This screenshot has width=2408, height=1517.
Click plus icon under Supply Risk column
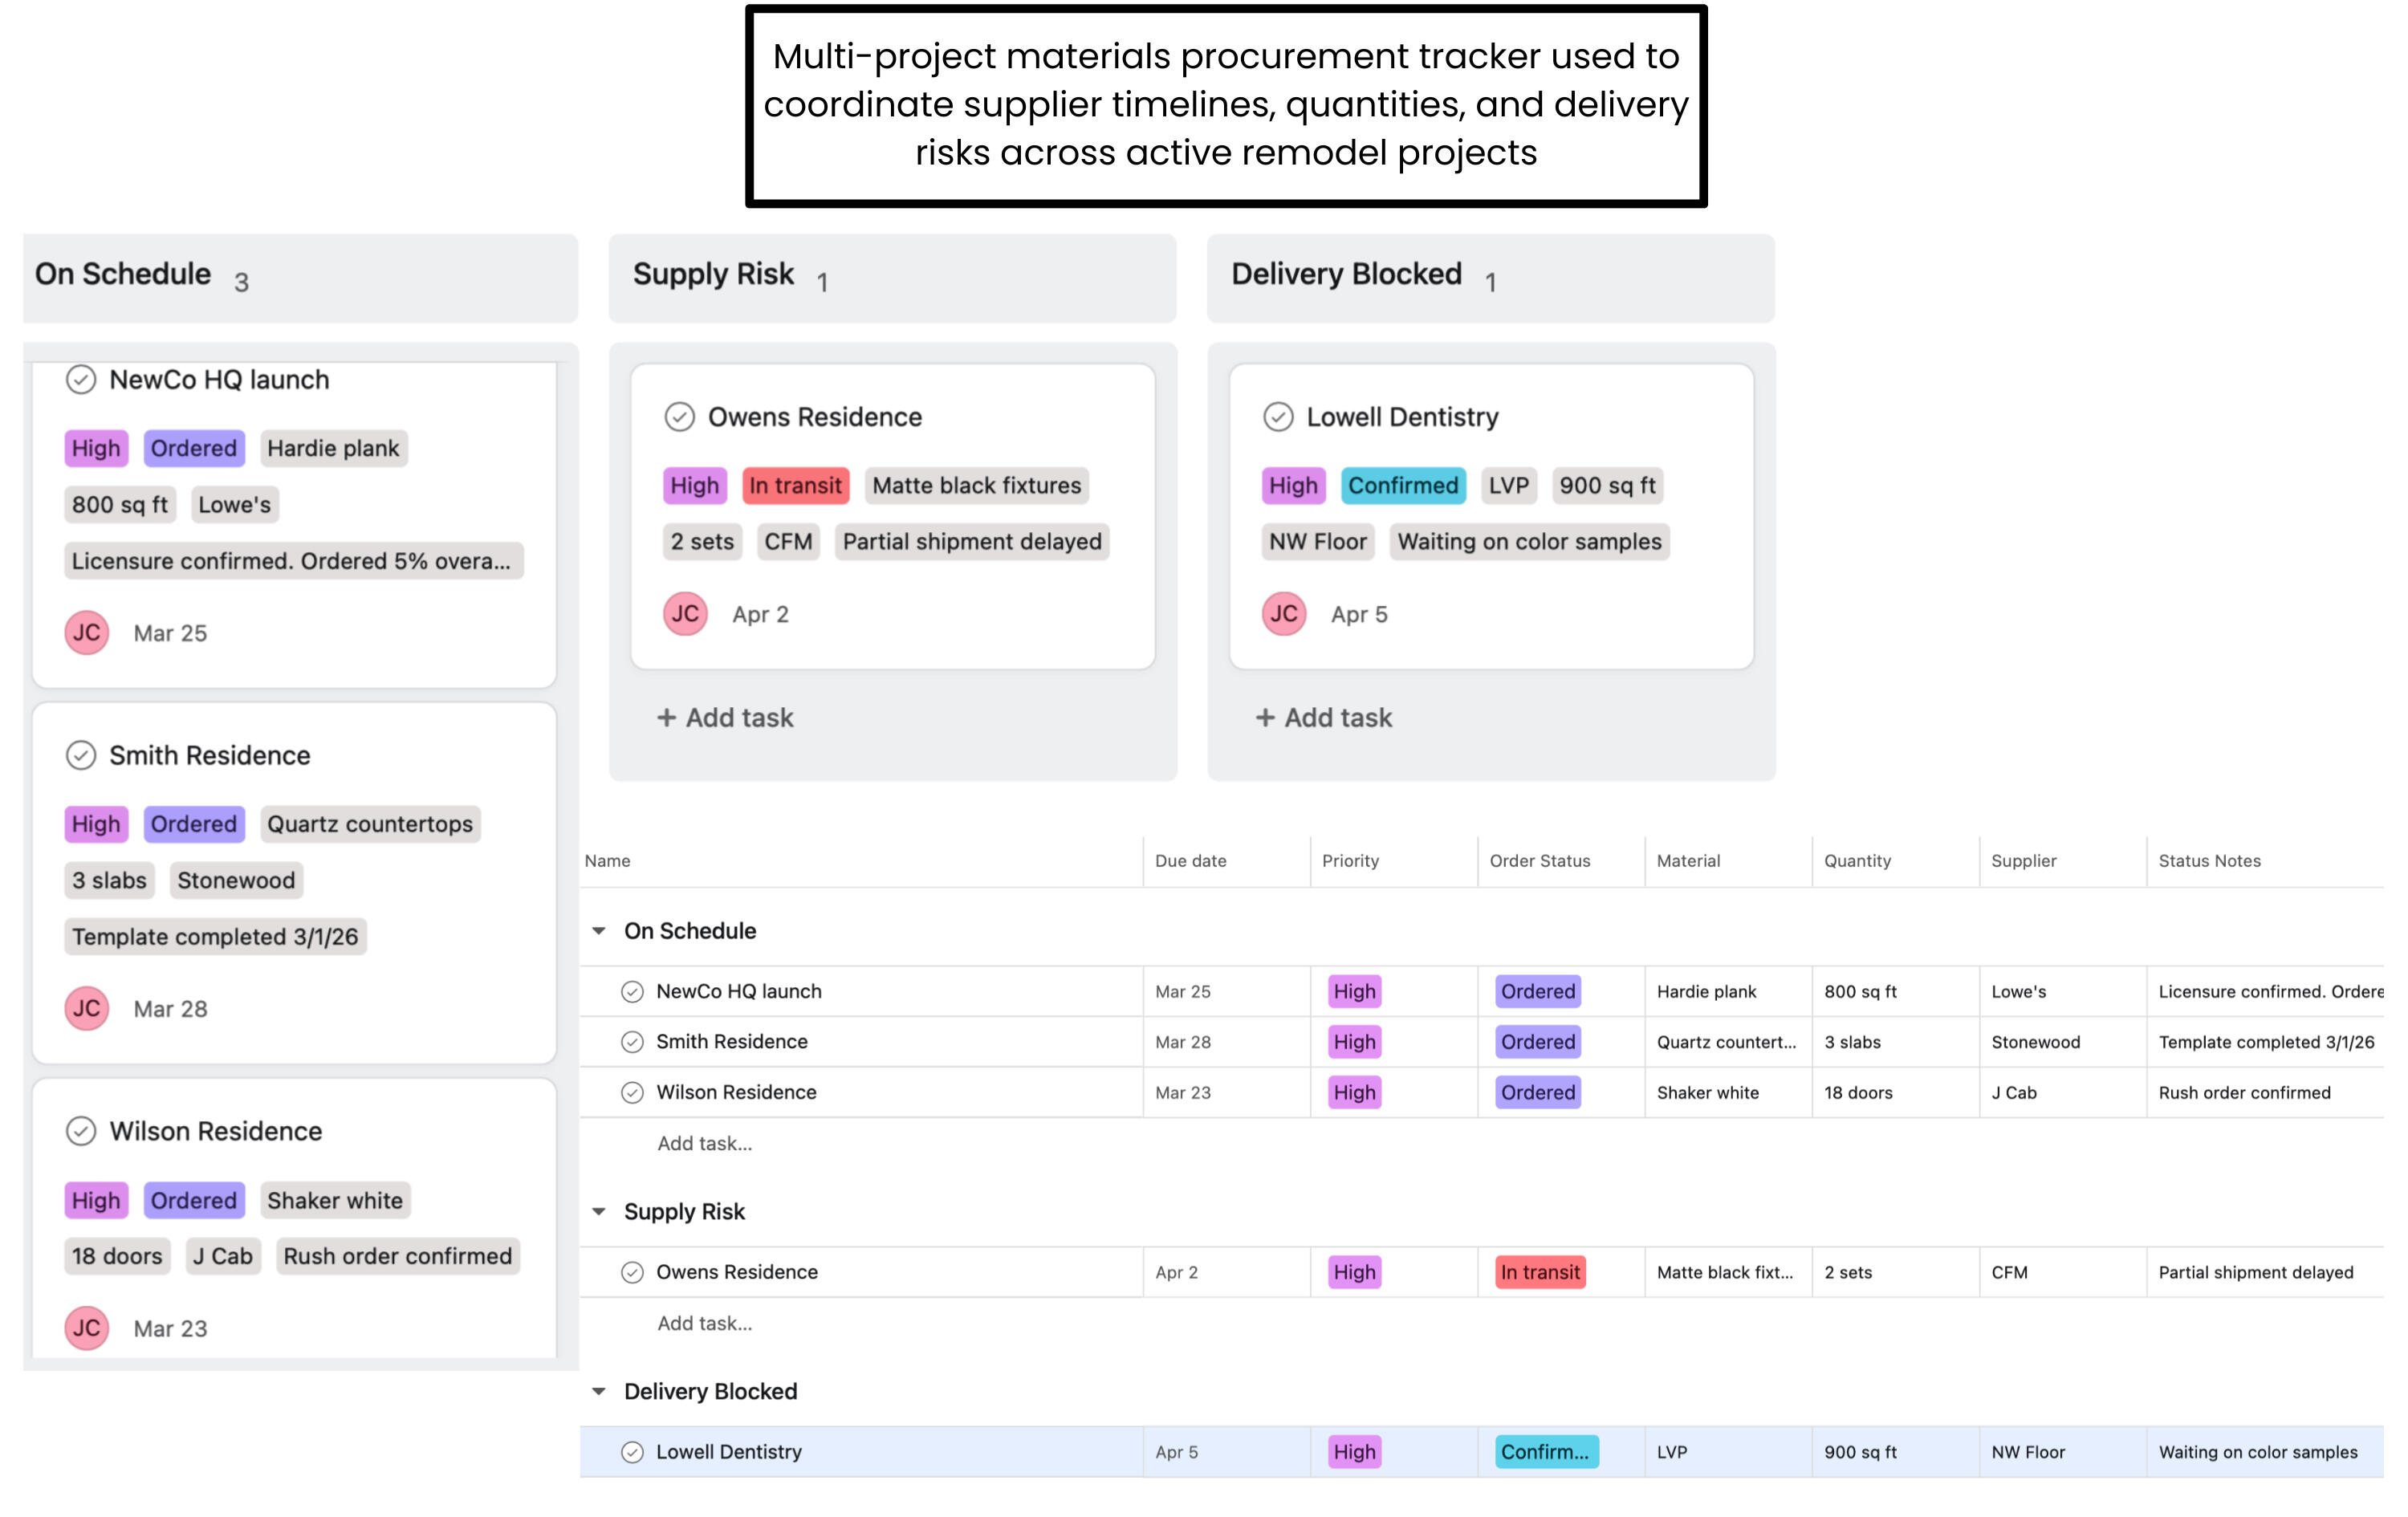666,718
